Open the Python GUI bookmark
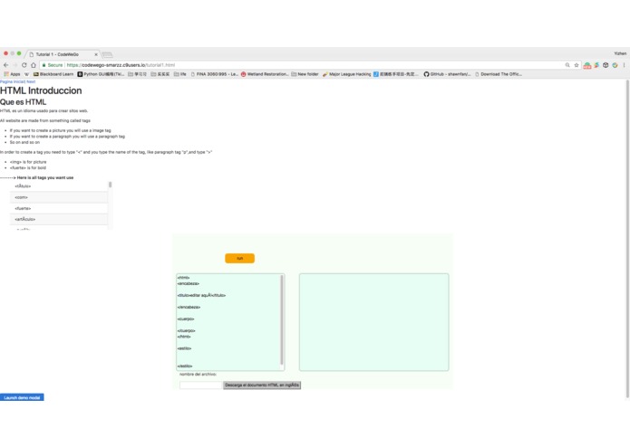 tap(101, 74)
